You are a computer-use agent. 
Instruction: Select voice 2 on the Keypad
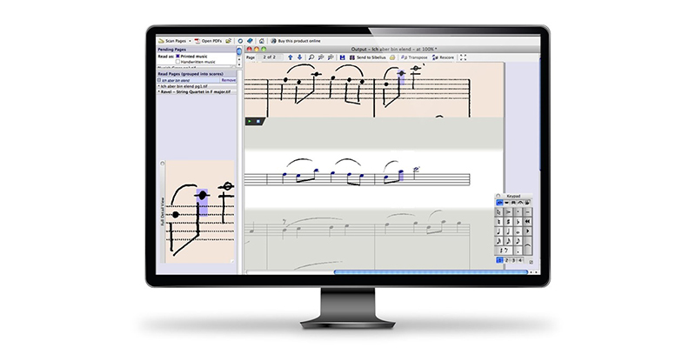tap(507, 260)
